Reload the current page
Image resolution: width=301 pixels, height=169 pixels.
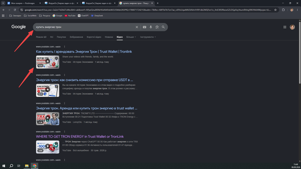(15, 10)
